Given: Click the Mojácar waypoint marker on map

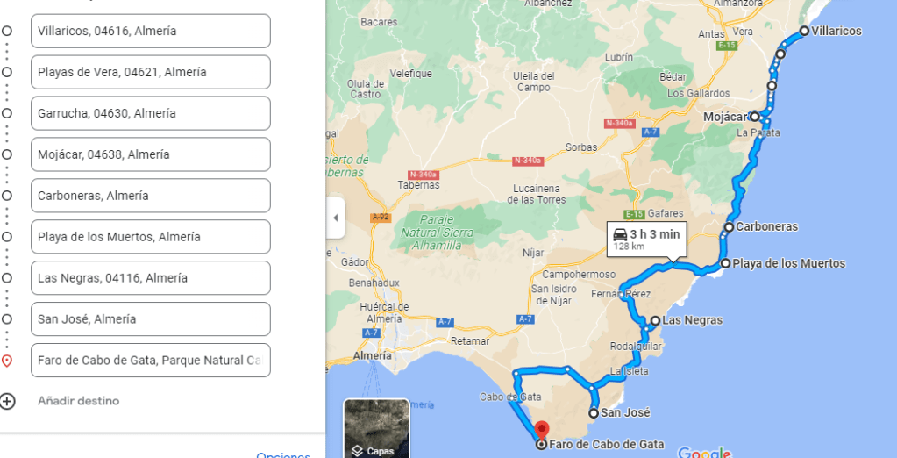Looking at the screenshot, I should point(755,117).
